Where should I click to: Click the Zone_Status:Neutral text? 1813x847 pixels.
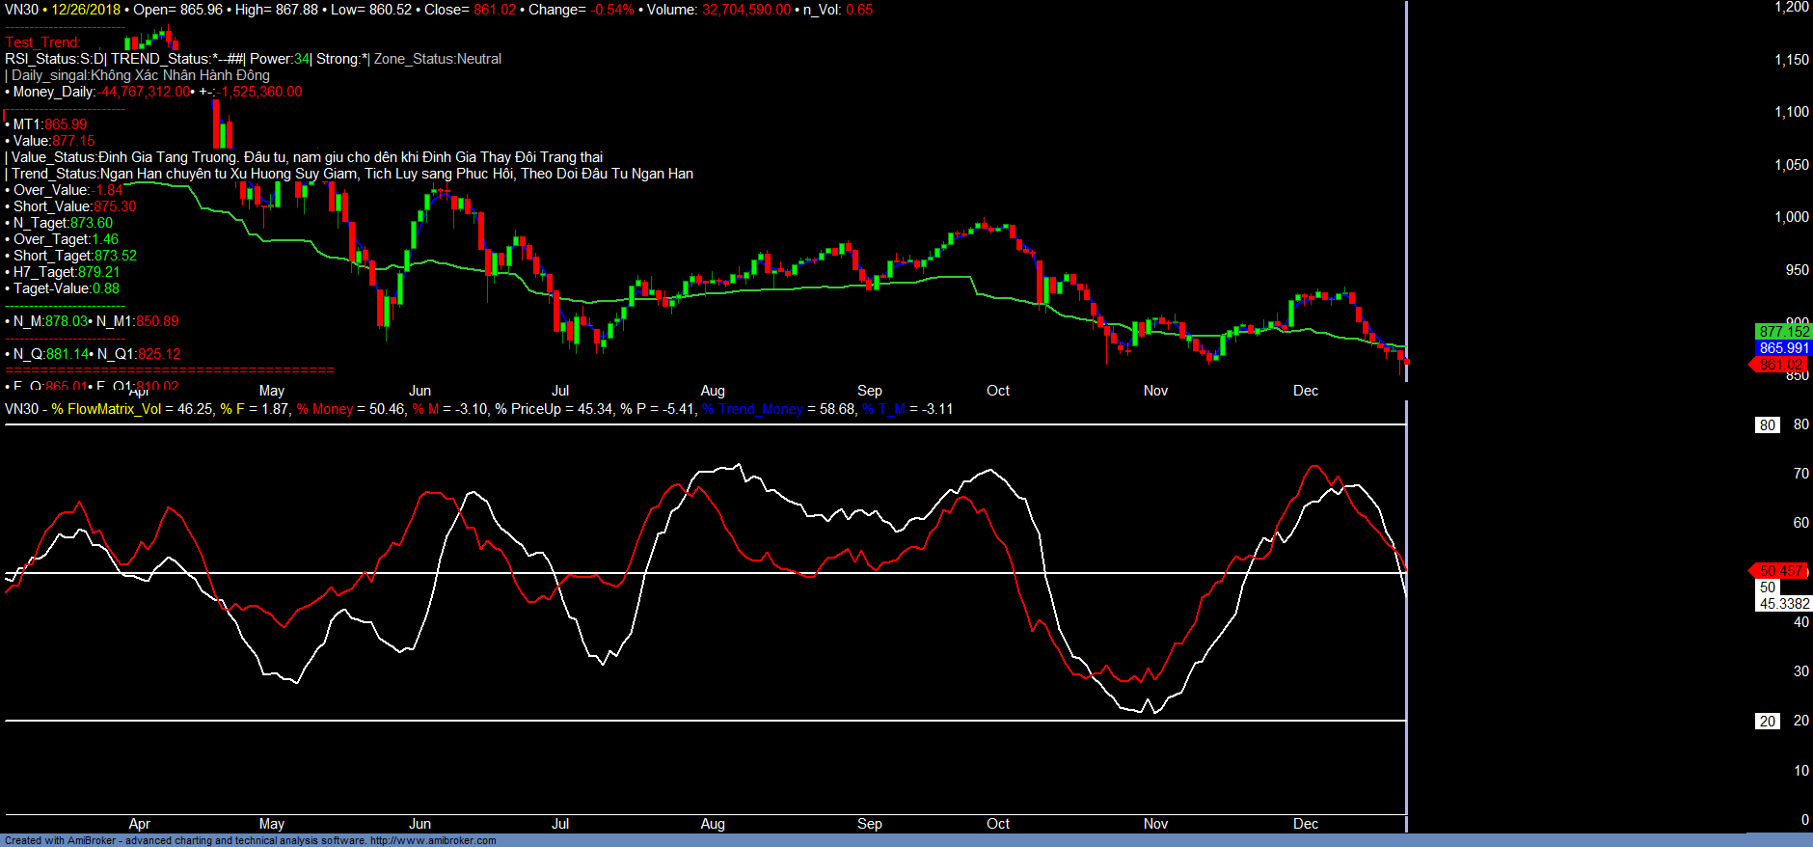[x=438, y=59]
